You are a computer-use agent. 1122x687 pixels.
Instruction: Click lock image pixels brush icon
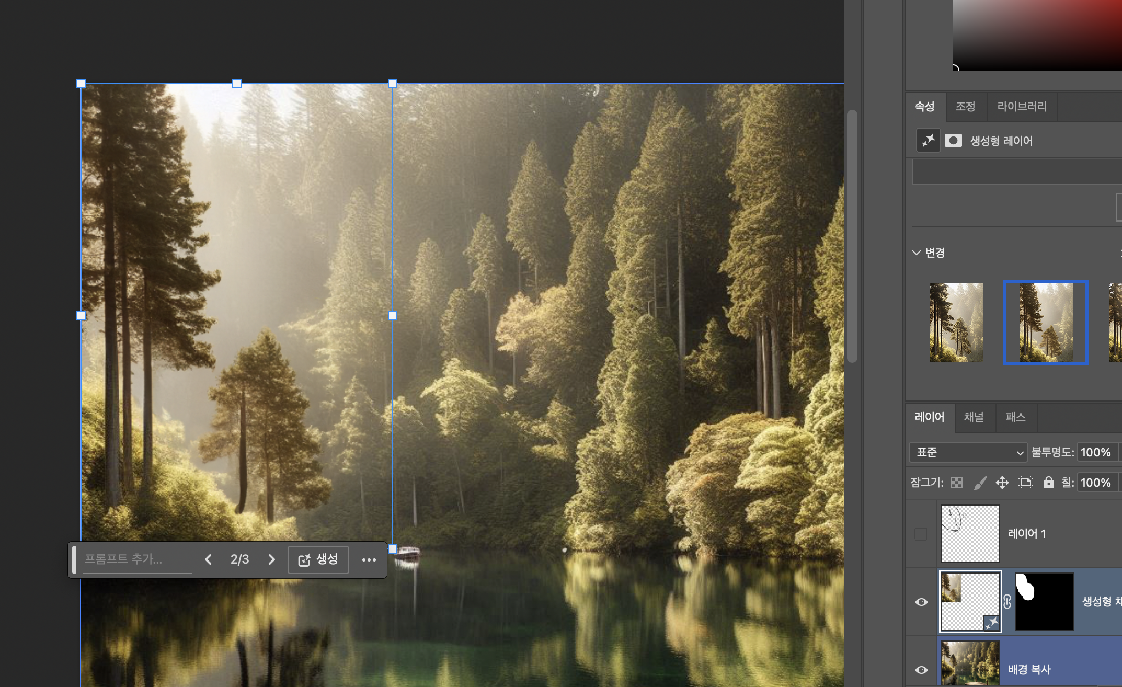tap(980, 483)
